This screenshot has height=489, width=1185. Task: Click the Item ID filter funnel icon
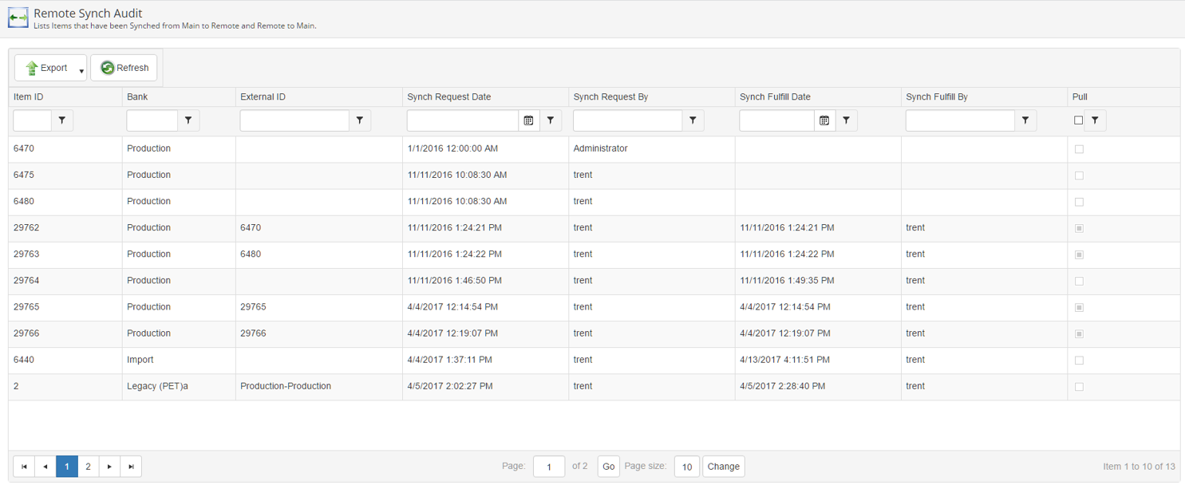click(x=62, y=120)
